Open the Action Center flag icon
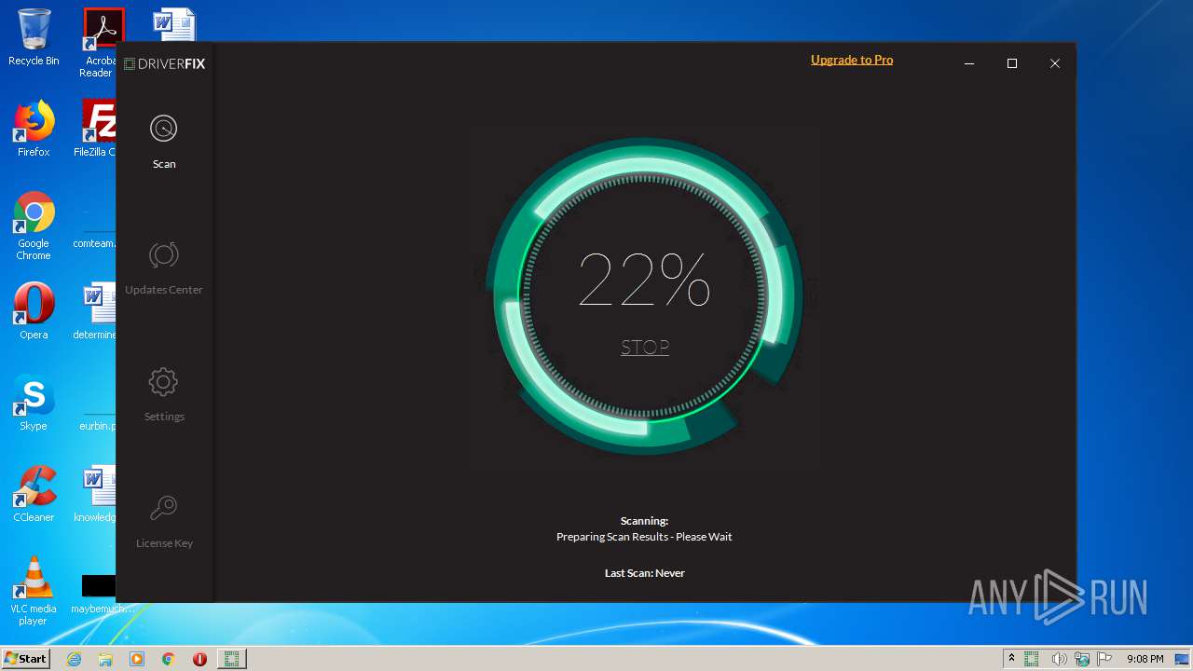Screen dimensions: 1193x671 (x=1104, y=659)
